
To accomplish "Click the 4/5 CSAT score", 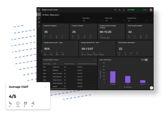I will tap(13, 97).
